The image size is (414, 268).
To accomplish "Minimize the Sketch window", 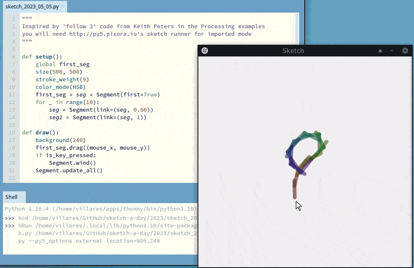I will point(392,51).
